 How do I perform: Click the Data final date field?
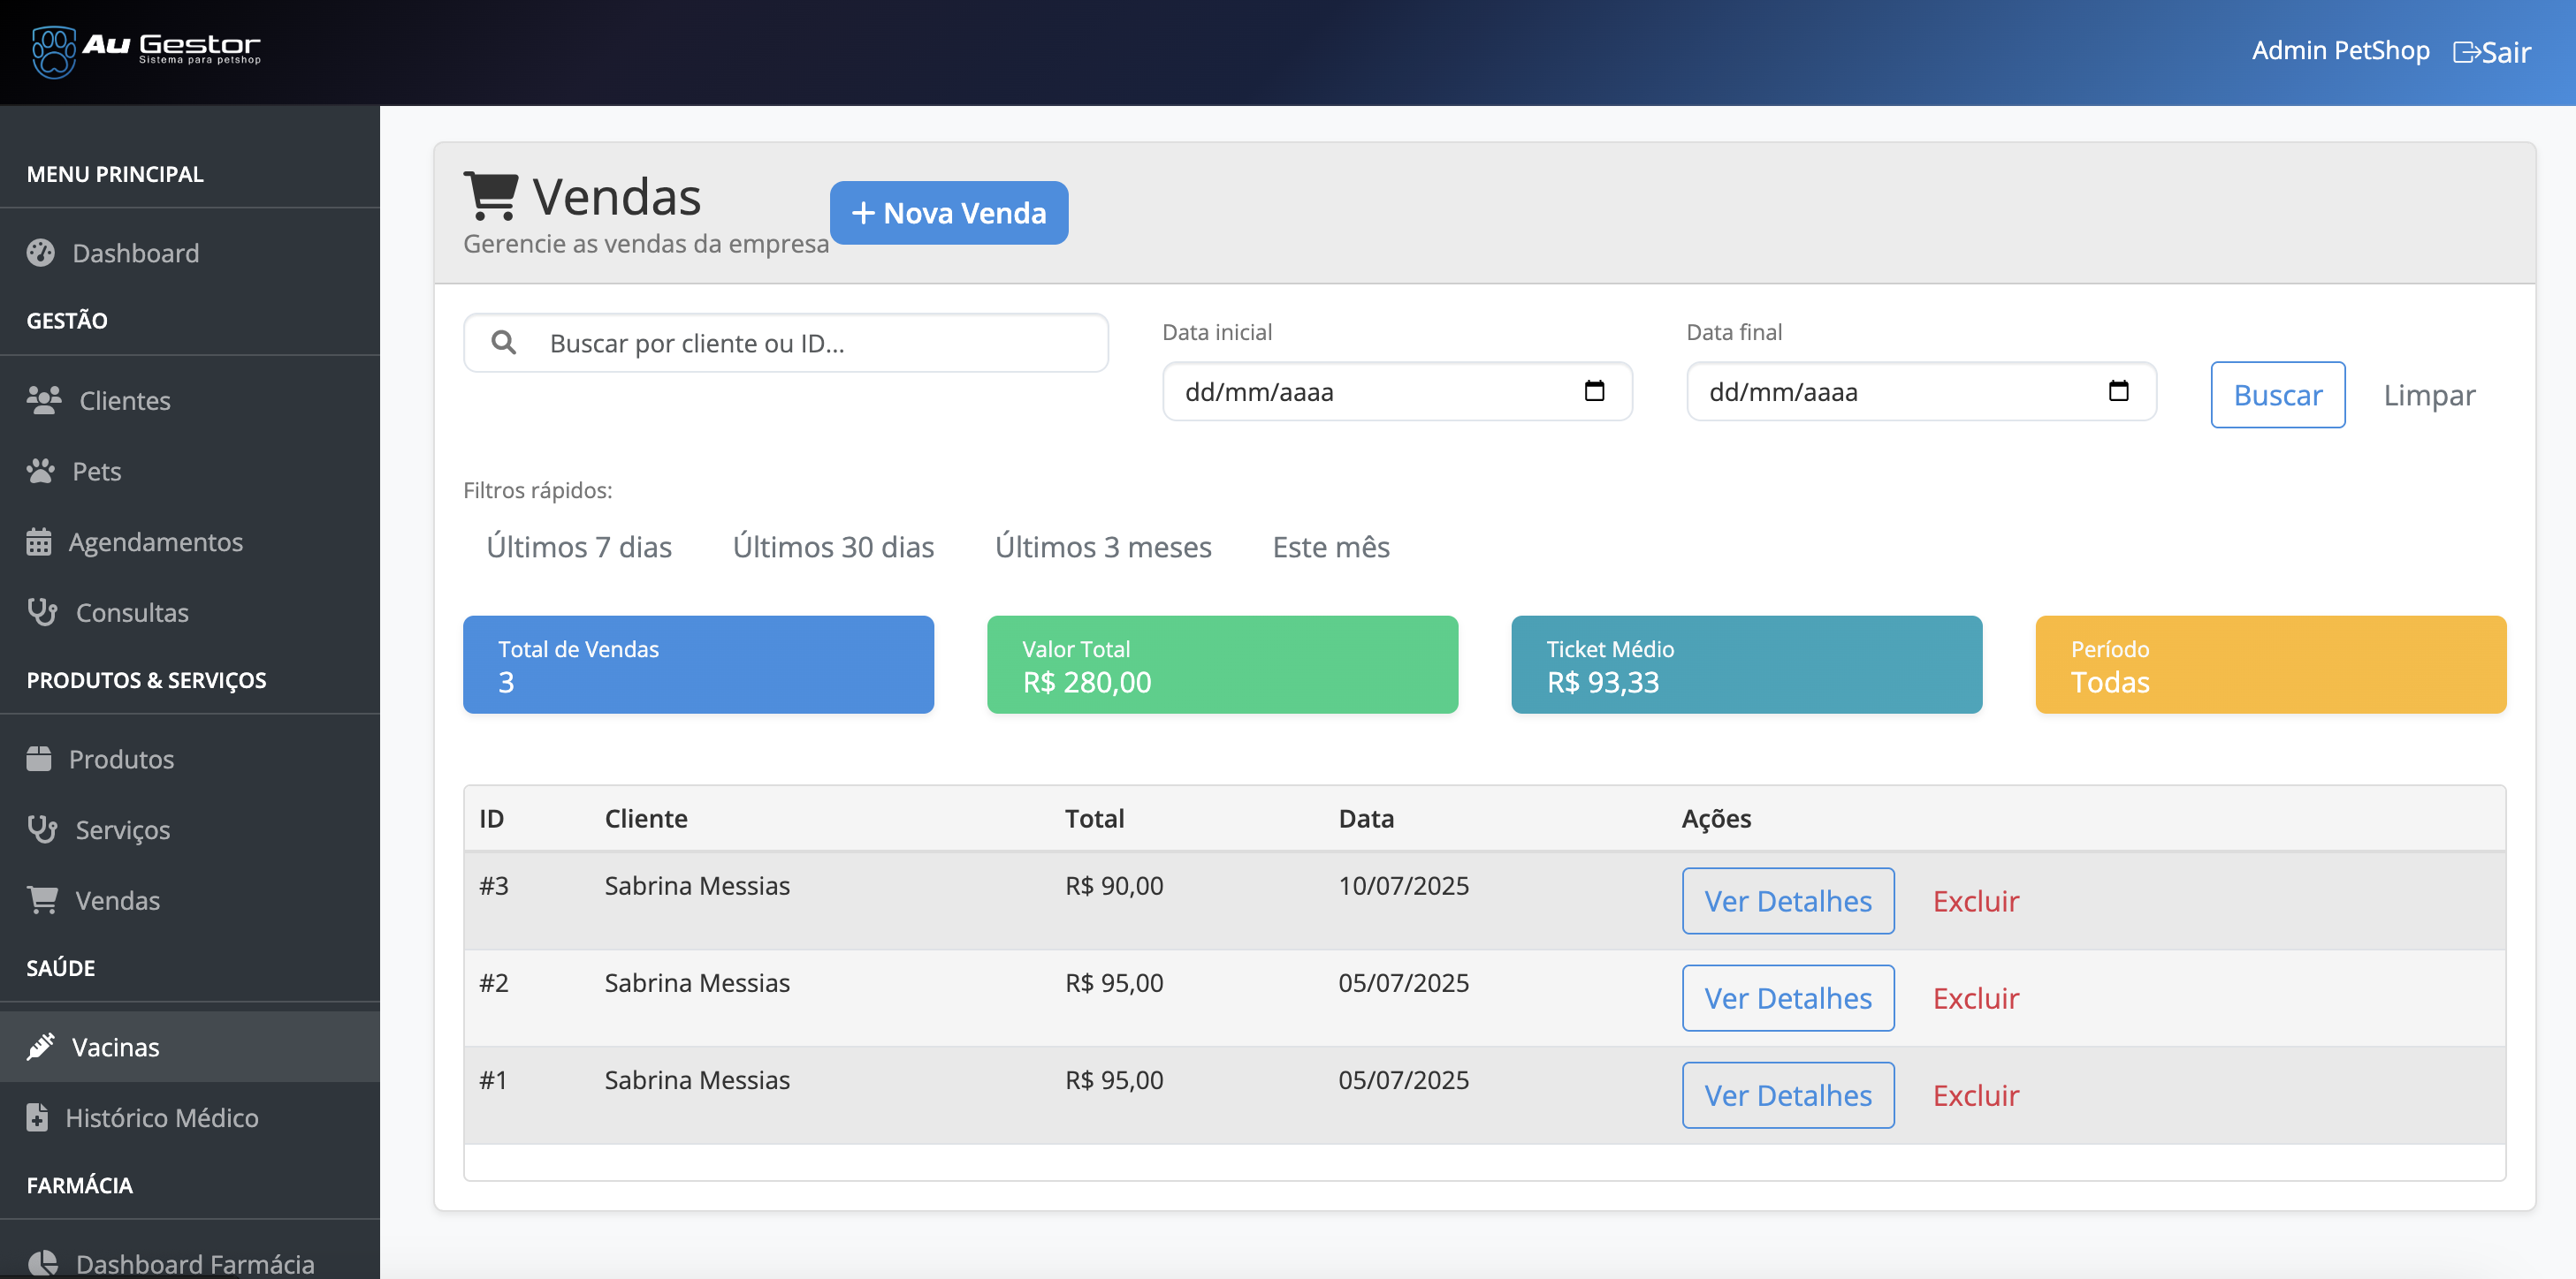1921,390
